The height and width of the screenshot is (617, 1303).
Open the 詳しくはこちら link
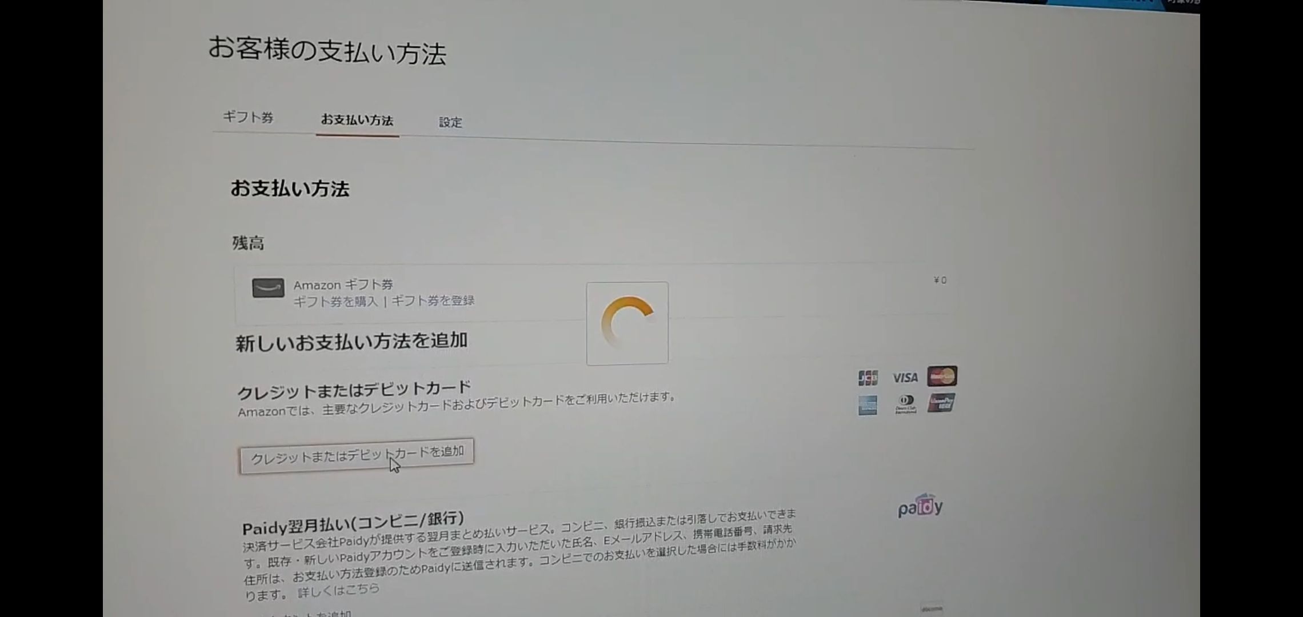coord(338,591)
